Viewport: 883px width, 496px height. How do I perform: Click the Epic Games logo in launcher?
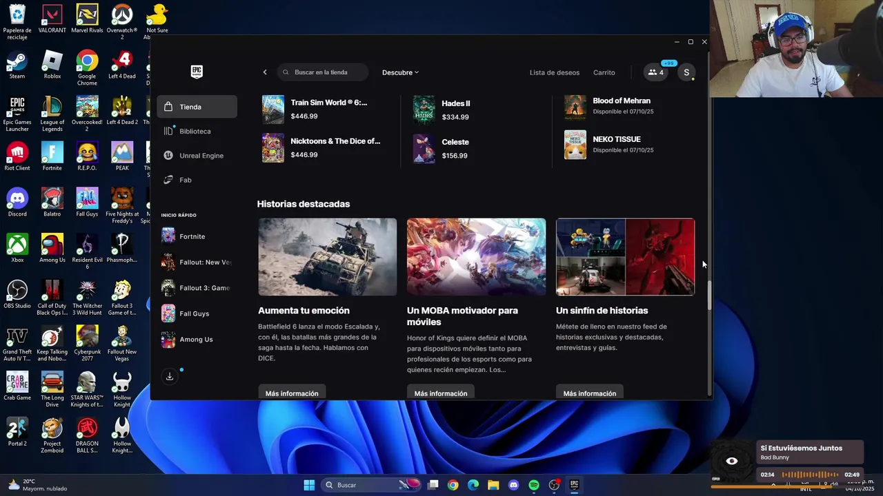(197, 72)
